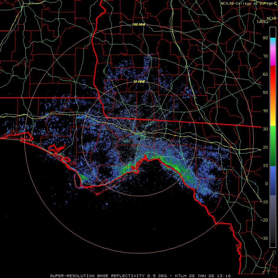The image size is (278, 278).
Task: Click the -20 value on the dBZ scale
Action: (264, 220)
